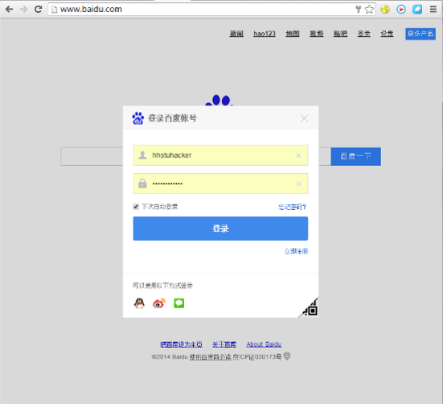Viewport: 443px width, 404px height.
Task: Click the 关于百度 footer link
Action: point(224,344)
